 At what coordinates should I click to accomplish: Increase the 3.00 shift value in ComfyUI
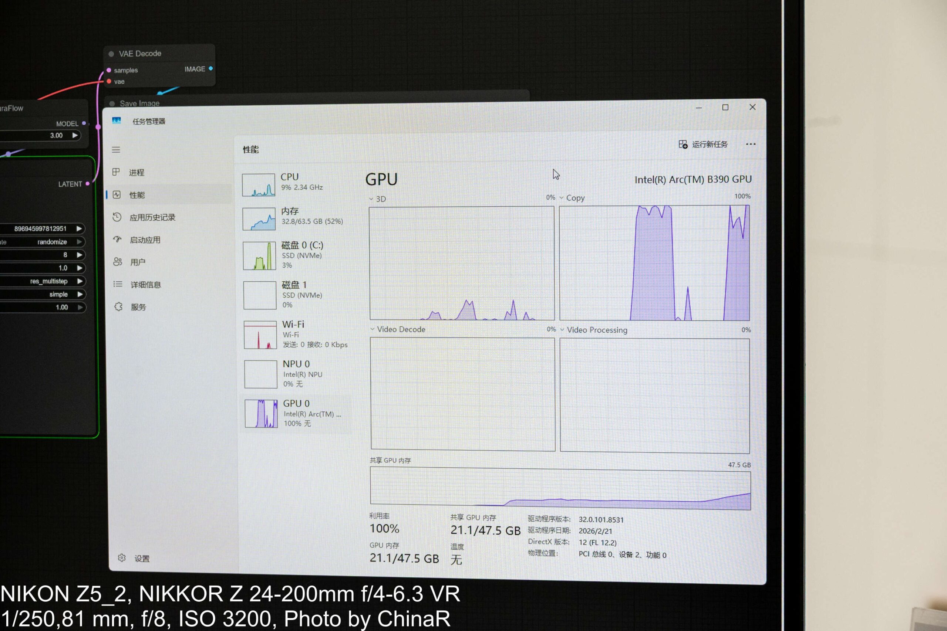75,135
